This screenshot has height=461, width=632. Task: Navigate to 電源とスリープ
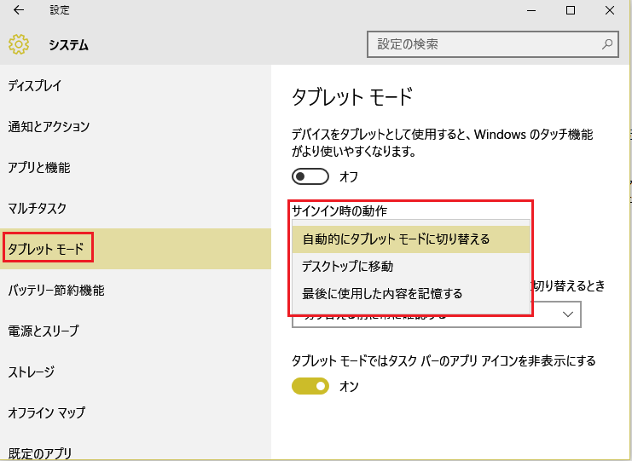click(43, 331)
